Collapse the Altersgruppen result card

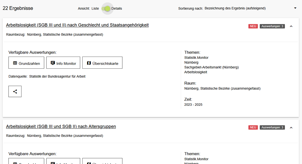click(x=291, y=128)
